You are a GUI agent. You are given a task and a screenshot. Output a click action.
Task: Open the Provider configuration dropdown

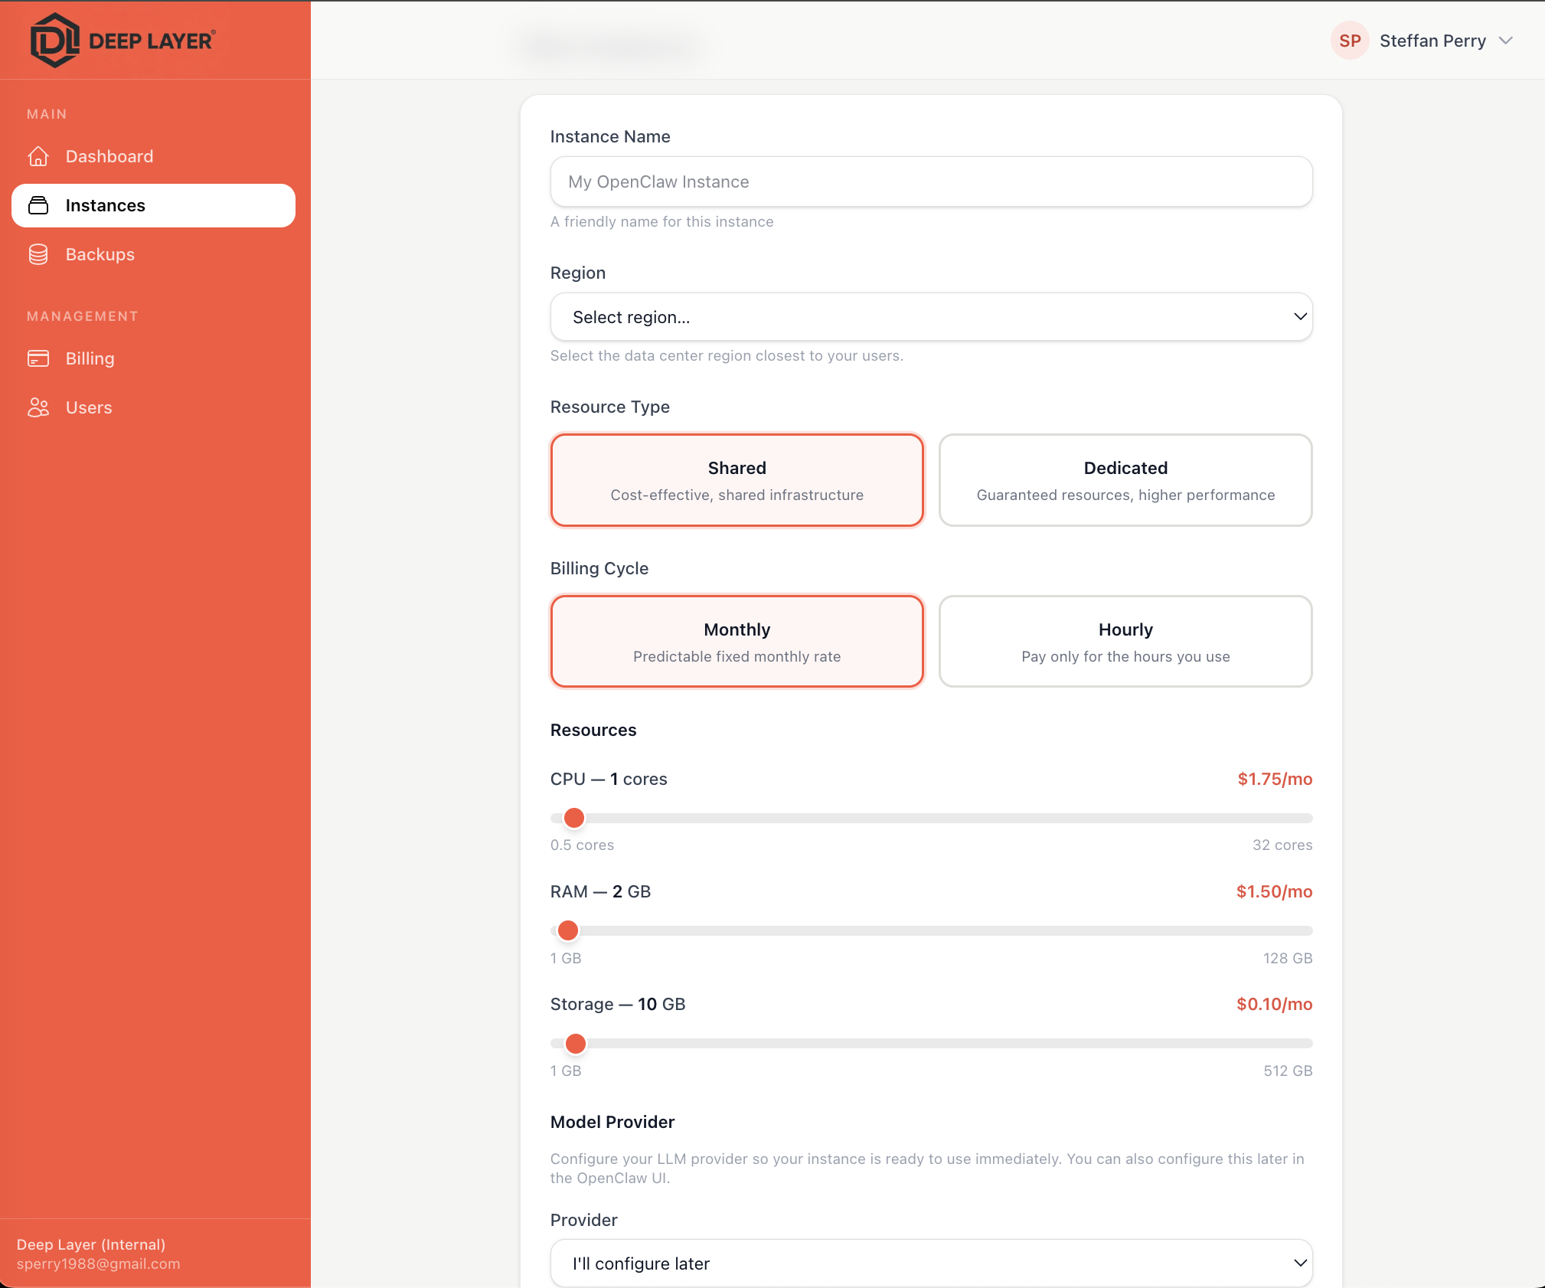tap(930, 1263)
